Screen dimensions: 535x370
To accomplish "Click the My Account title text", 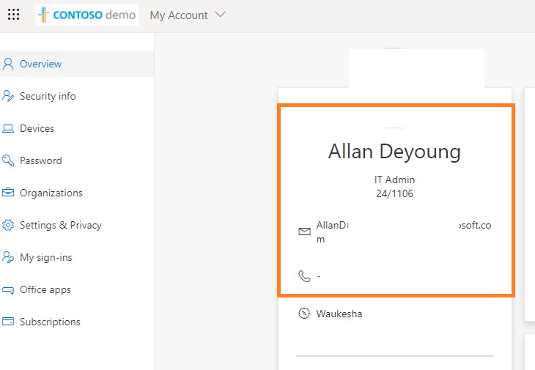I will click(x=179, y=15).
